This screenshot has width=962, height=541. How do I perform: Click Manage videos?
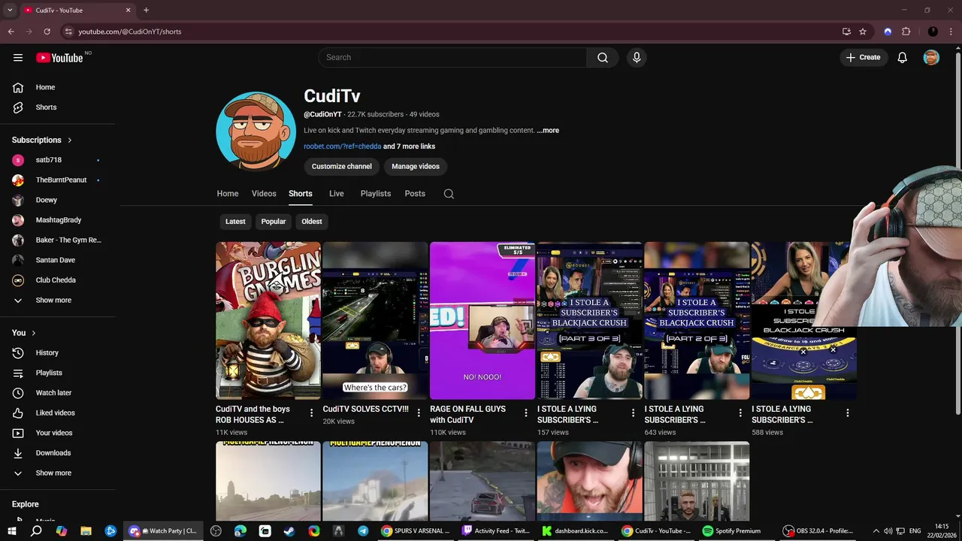pos(416,167)
